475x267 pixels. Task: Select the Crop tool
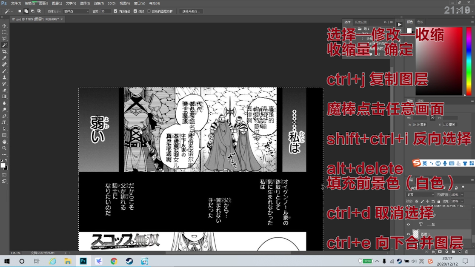click(4, 51)
